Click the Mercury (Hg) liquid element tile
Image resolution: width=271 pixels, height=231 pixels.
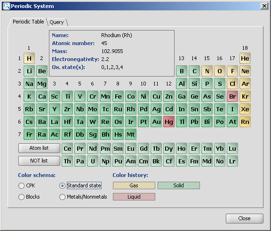pyautogui.click(x=169, y=122)
